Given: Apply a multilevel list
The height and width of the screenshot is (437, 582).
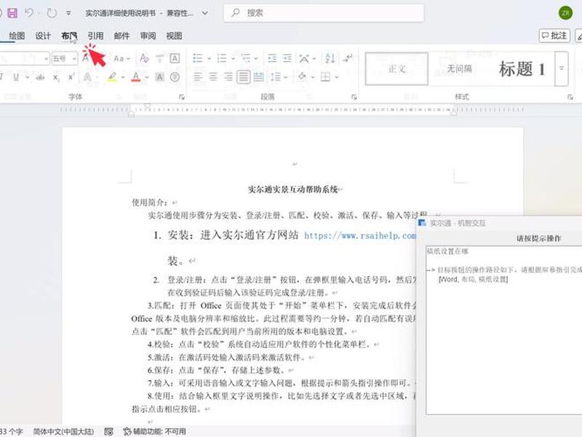Looking at the screenshot, I should [x=245, y=58].
